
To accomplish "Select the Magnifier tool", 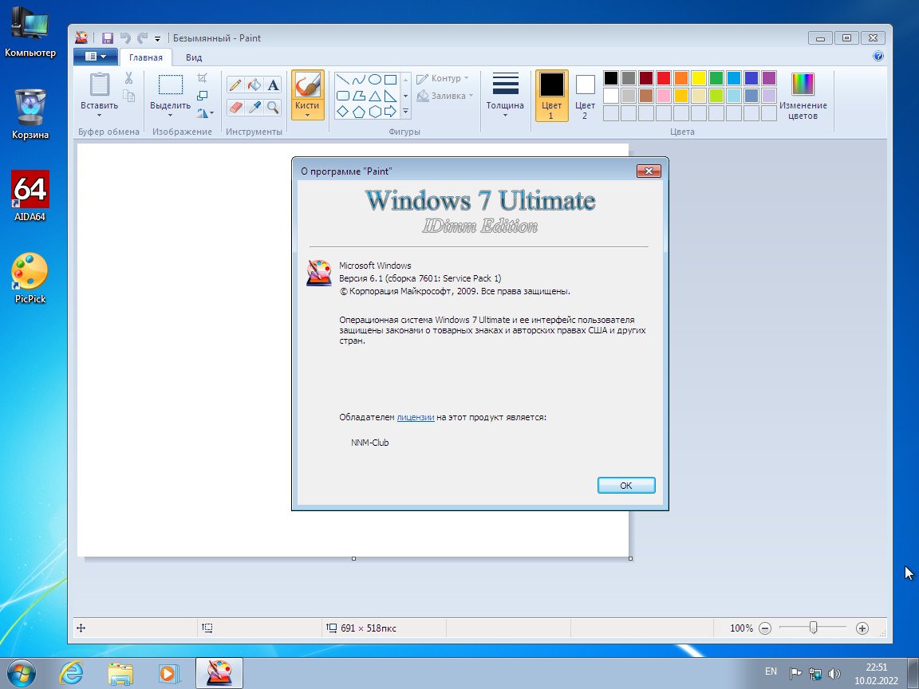I will 273,107.
